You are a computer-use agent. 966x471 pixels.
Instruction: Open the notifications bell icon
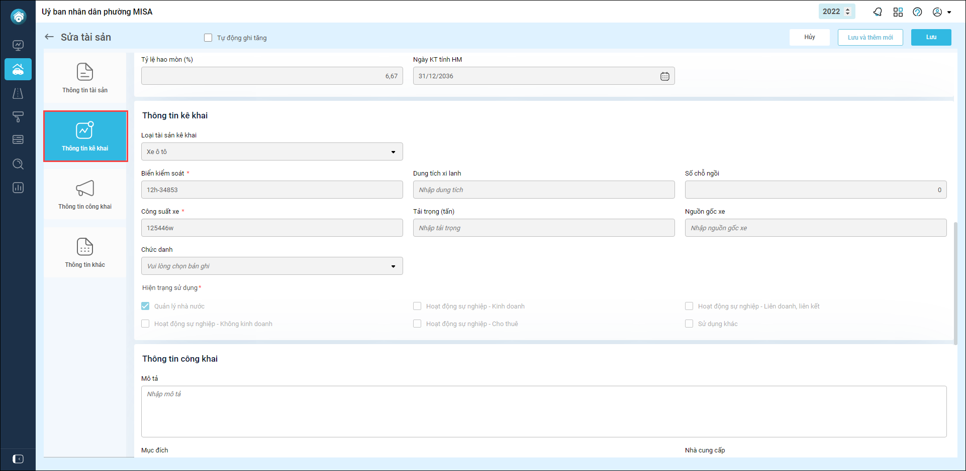[878, 12]
